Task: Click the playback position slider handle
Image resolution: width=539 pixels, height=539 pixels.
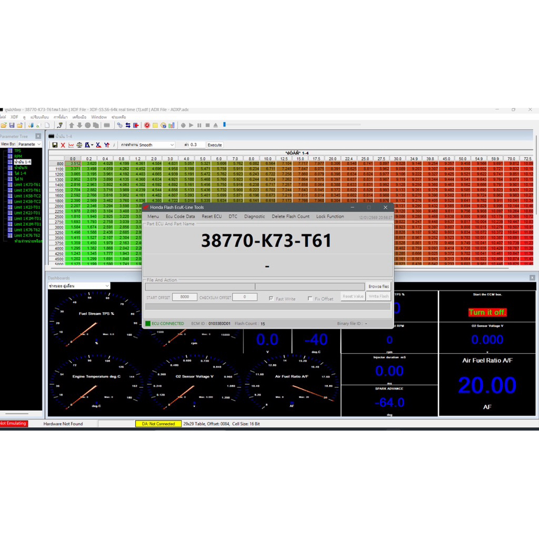Action: (x=224, y=124)
